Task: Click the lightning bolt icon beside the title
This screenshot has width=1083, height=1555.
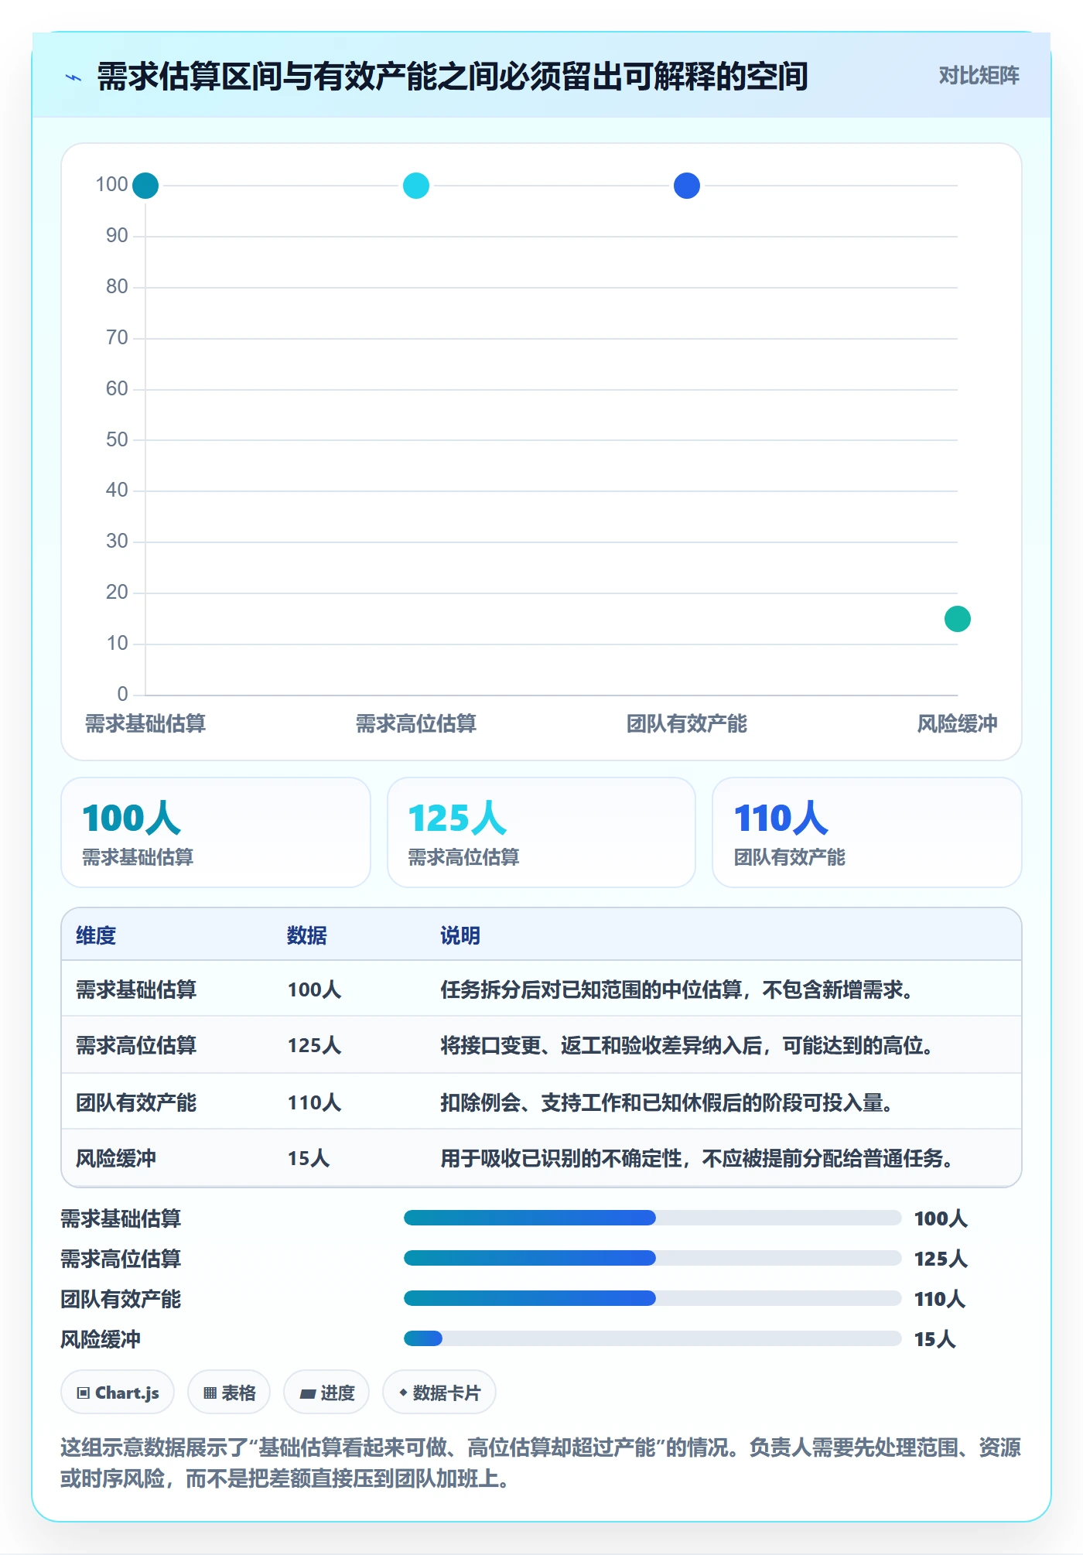Action: point(73,77)
